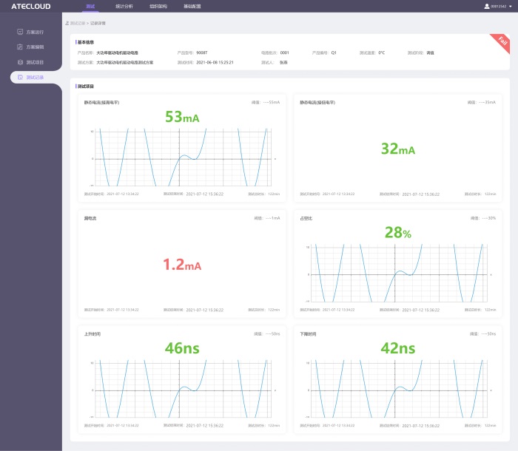Click the 32mA result value
Viewport: 518px width, 451px height.
pyautogui.click(x=398, y=149)
